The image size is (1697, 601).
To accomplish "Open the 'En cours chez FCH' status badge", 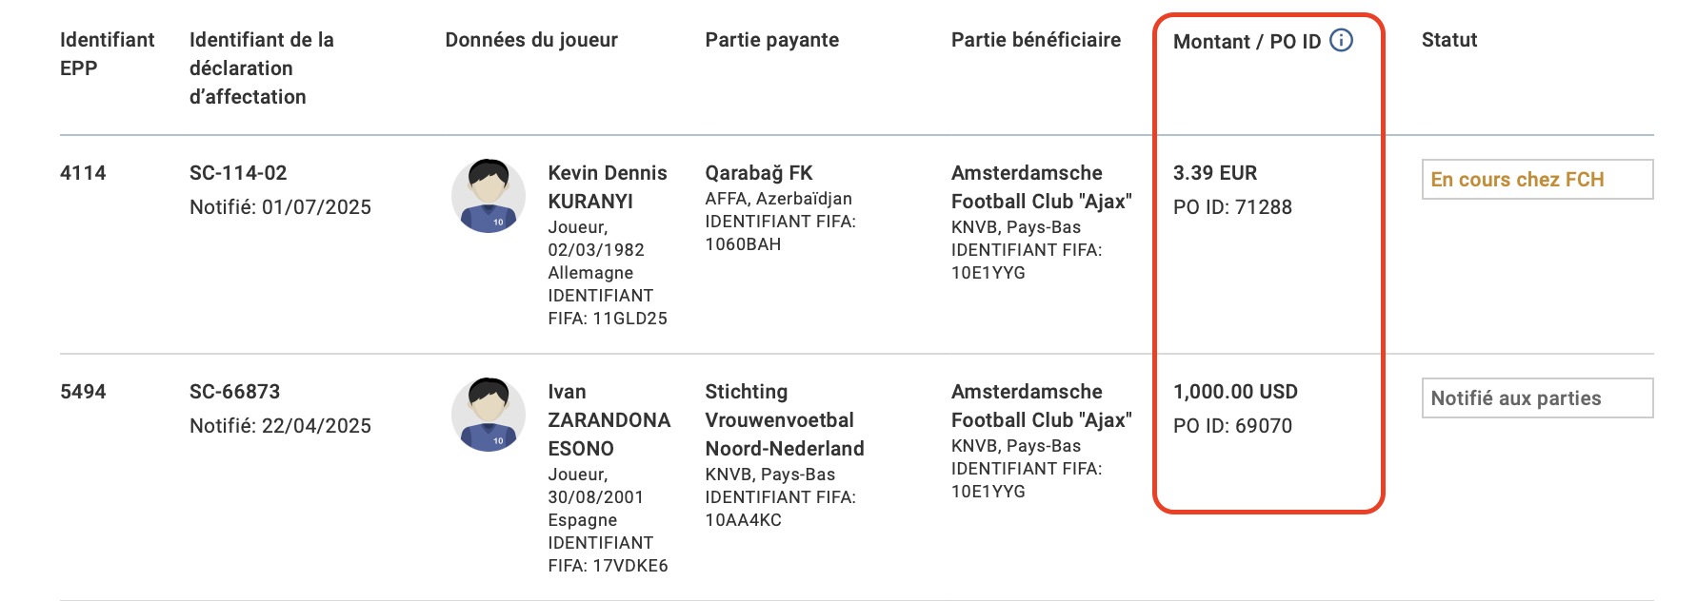I will [1536, 180].
